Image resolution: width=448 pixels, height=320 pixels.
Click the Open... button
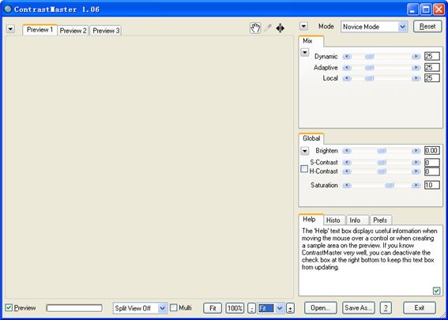point(321,308)
